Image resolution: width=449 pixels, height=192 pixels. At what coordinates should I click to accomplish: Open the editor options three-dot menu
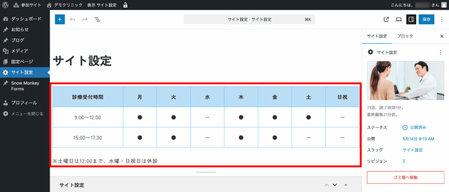[x=442, y=19]
